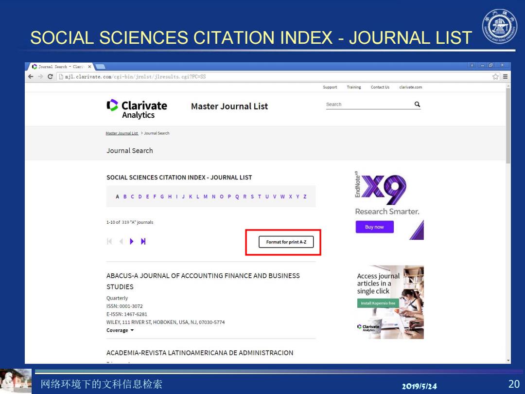
Task: Click the page vertical scrollbar thumb
Action: point(508,125)
